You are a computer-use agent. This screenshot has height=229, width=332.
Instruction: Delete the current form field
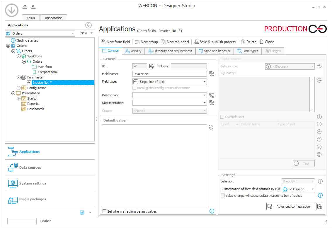[248, 42]
